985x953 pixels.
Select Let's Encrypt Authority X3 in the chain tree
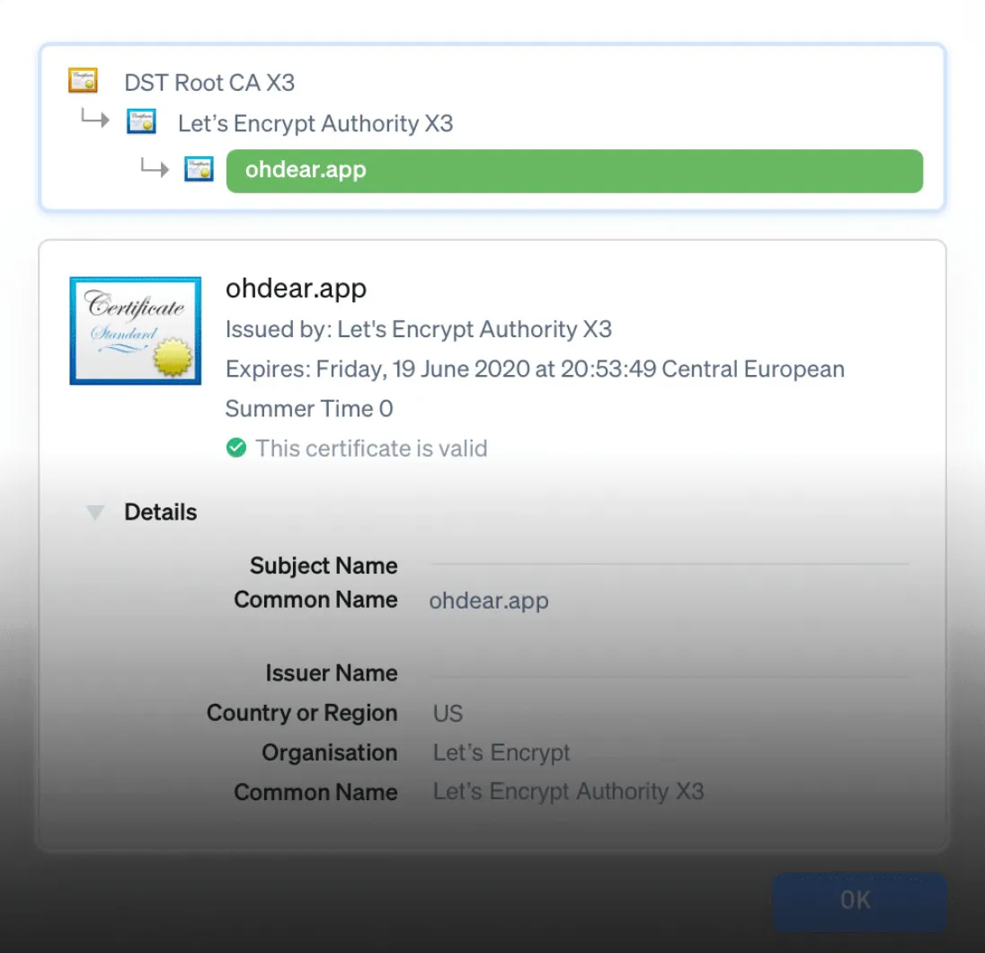[315, 123]
